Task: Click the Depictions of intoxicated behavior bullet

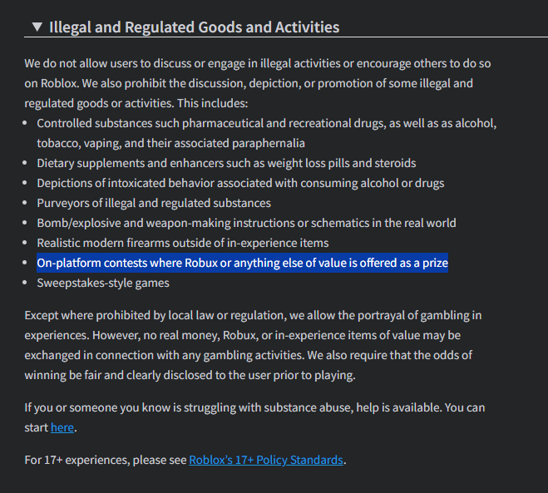Action: pyautogui.click(x=240, y=183)
